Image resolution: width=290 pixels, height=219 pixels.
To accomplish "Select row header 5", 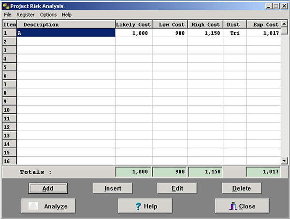I will pyautogui.click(x=10, y=67).
